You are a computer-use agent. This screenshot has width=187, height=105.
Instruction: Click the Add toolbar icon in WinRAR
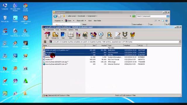pyautogui.click(x=47, y=35)
